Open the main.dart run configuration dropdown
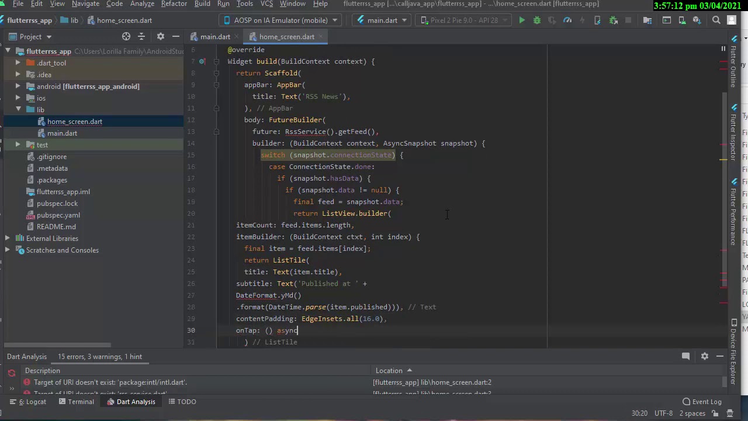 pos(382,20)
